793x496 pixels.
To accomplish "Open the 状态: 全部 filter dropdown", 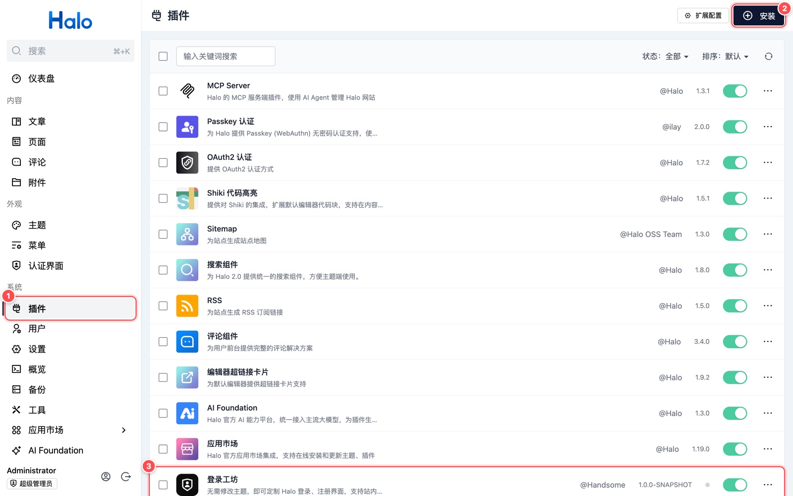I will click(666, 57).
